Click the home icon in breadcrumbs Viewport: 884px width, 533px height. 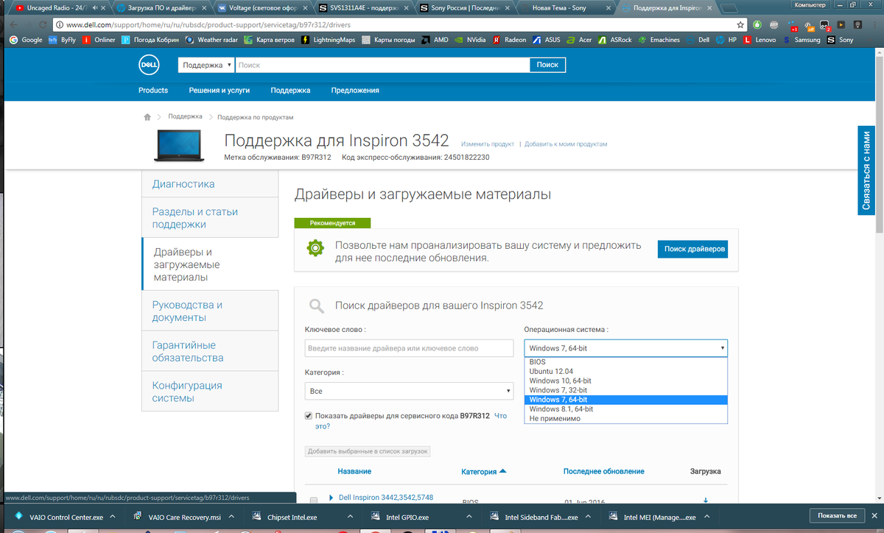147,117
